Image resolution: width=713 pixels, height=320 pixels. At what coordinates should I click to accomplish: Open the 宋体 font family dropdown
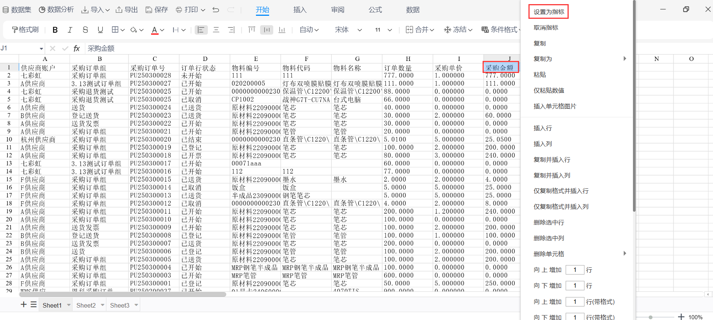coord(348,30)
